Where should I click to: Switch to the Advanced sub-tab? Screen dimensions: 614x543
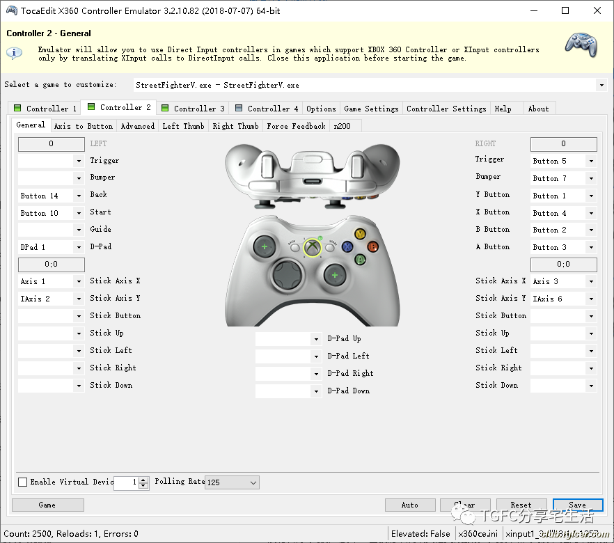coord(138,126)
